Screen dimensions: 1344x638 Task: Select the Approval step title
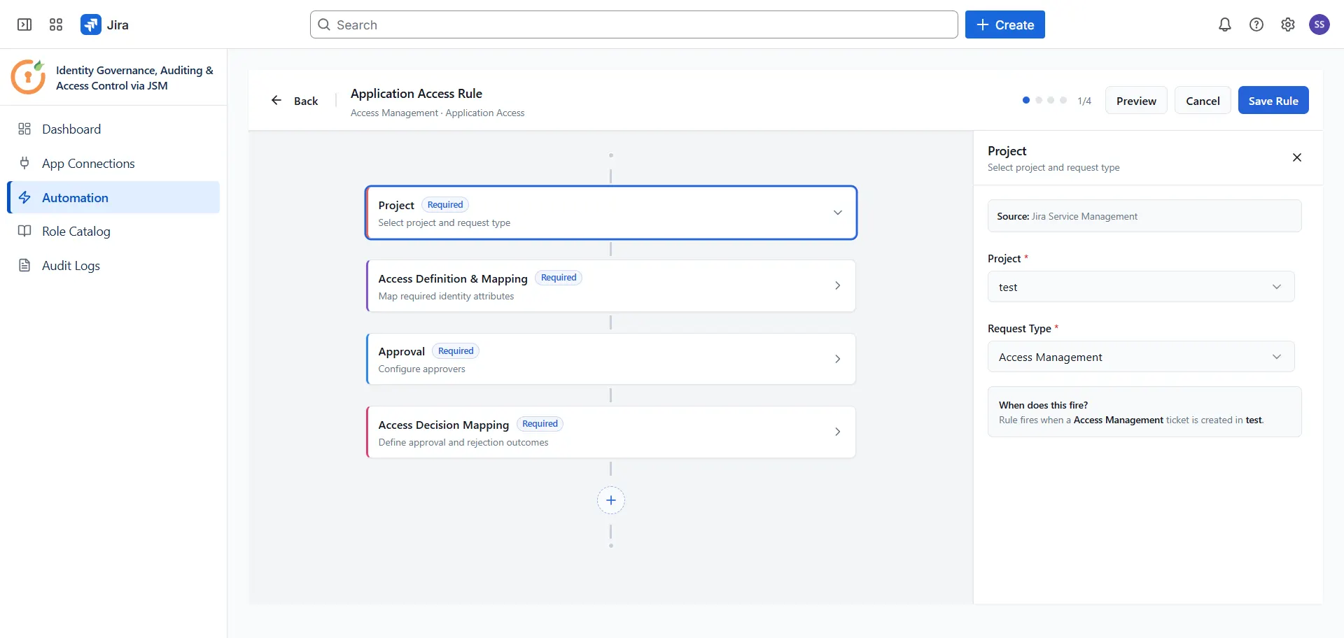coord(401,351)
